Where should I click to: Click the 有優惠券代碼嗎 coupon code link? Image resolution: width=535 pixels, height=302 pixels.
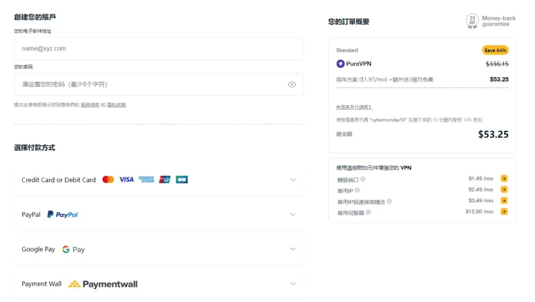pos(354,107)
